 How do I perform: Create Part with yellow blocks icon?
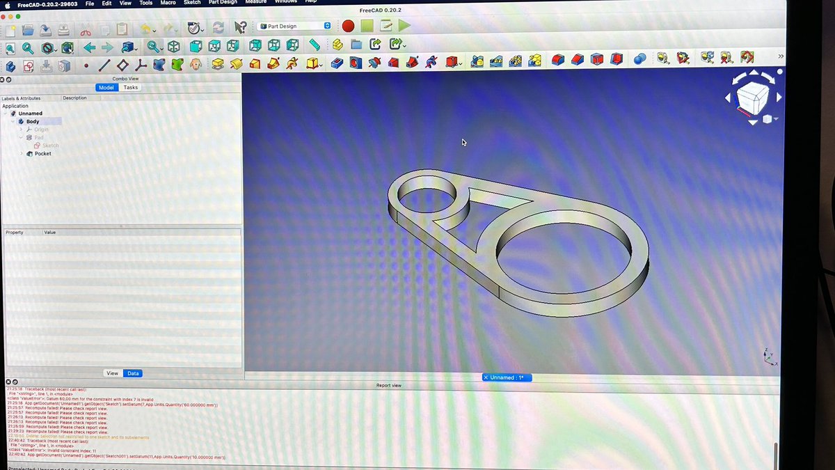tap(337, 45)
